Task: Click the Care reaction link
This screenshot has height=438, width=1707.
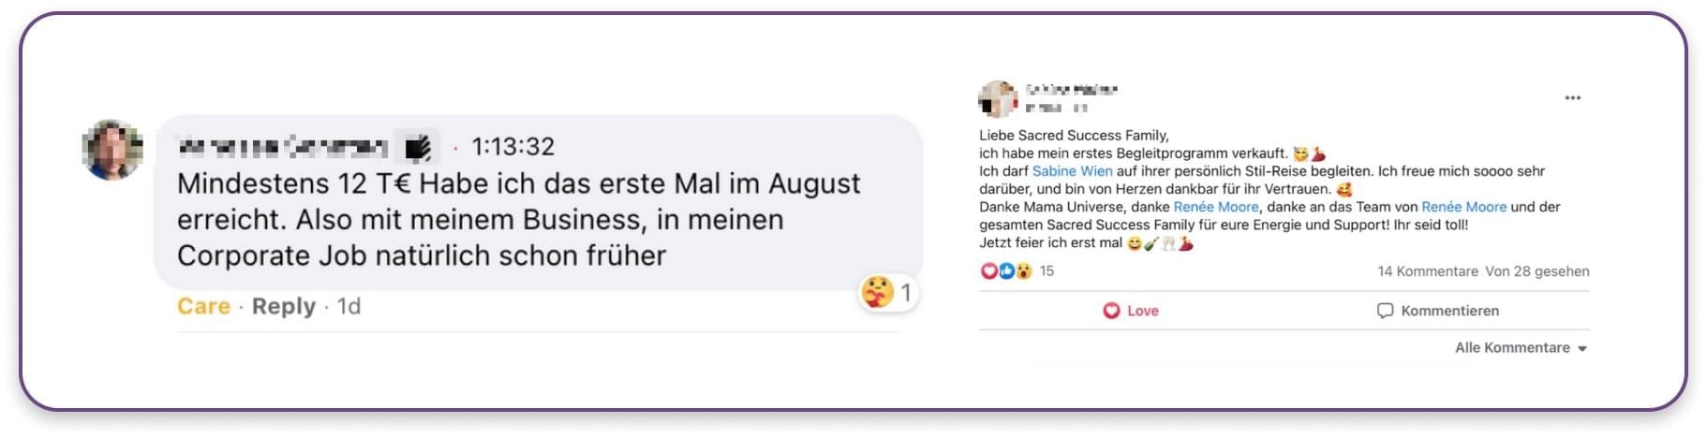Action: (x=203, y=307)
